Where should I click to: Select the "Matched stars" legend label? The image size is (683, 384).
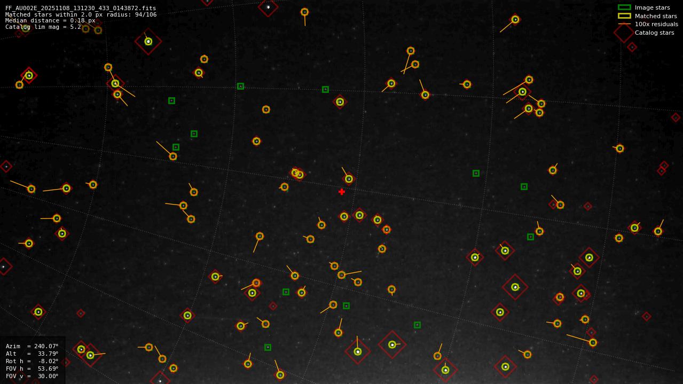tap(656, 16)
